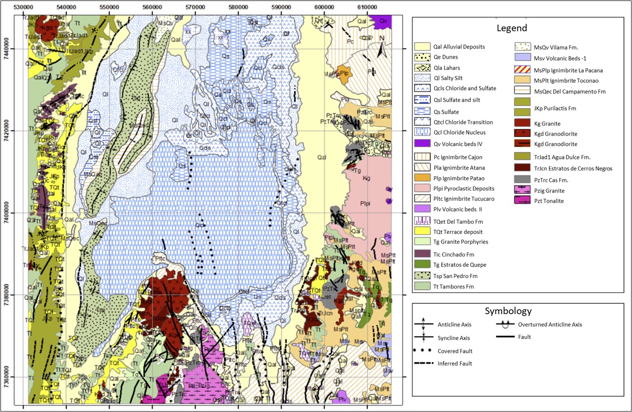Select the Pltc Ignimbrite Tucucaro swatch
This screenshot has width=632, height=412.
(422, 199)
